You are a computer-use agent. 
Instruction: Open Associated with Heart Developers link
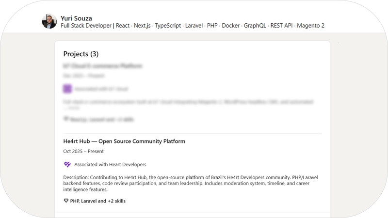pyautogui.click(x=110, y=164)
